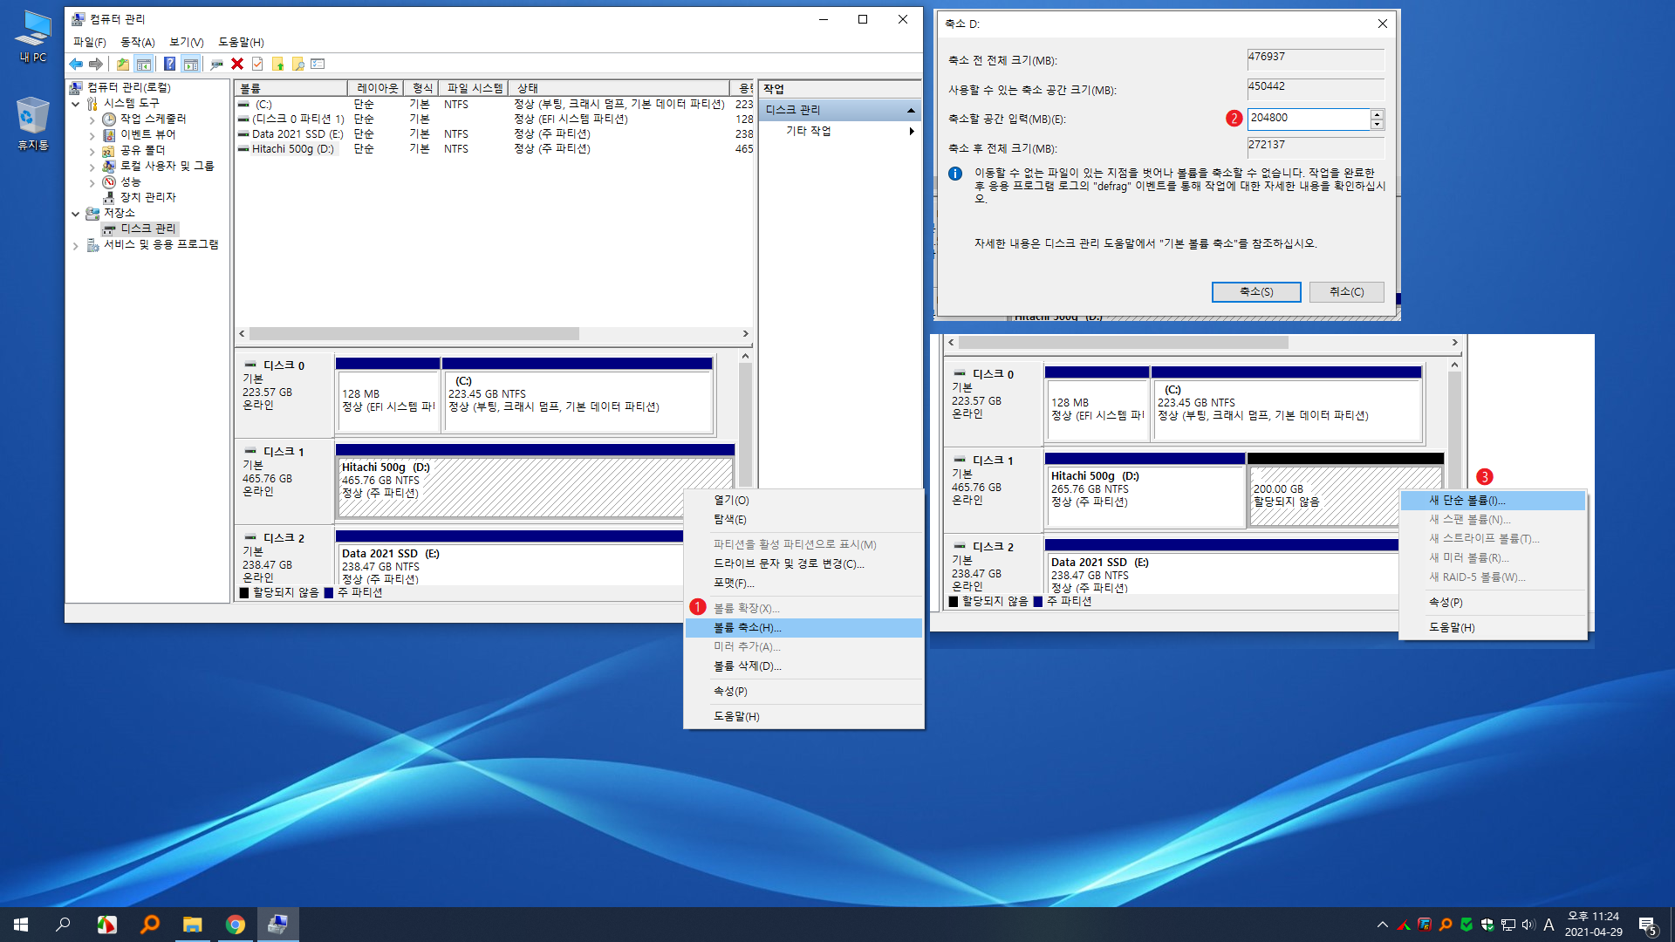This screenshot has height=942, width=1675.
Task: Open the notification center icon
Action: click(1648, 925)
